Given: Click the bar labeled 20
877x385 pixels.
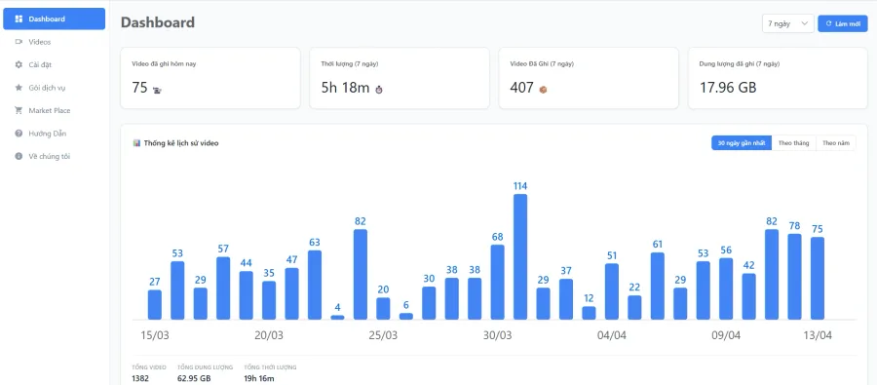Looking at the screenshot, I should pyautogui.click(x=383, y=308).
